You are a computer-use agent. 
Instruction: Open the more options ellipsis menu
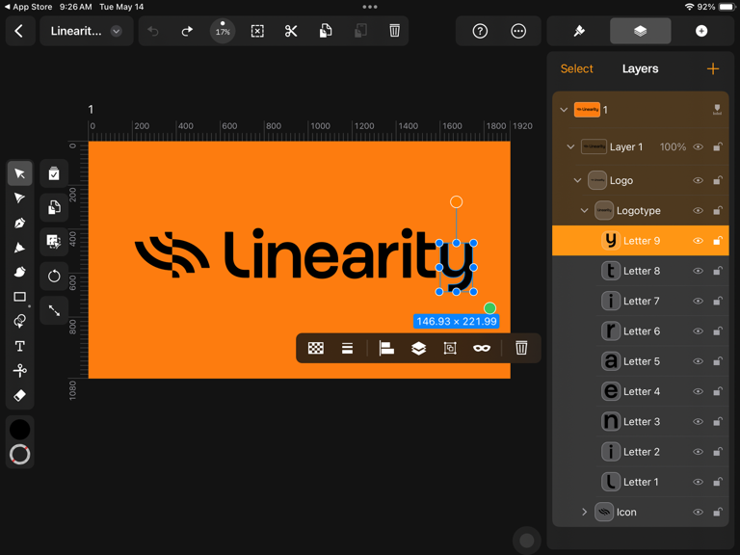(518, 31)
